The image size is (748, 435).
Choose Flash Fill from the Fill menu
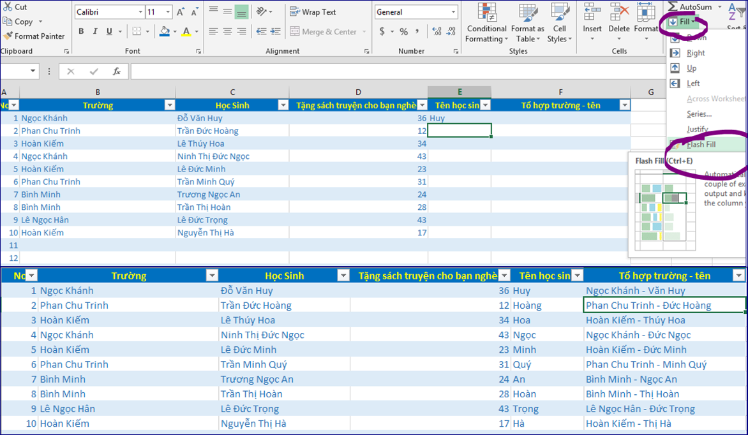point(701,144)
